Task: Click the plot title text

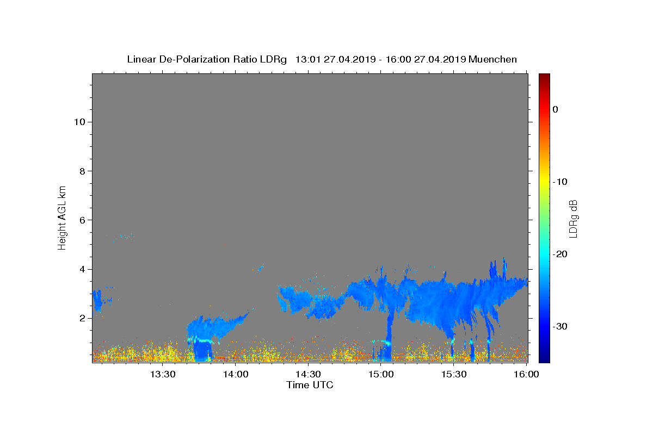Action: 322,59
